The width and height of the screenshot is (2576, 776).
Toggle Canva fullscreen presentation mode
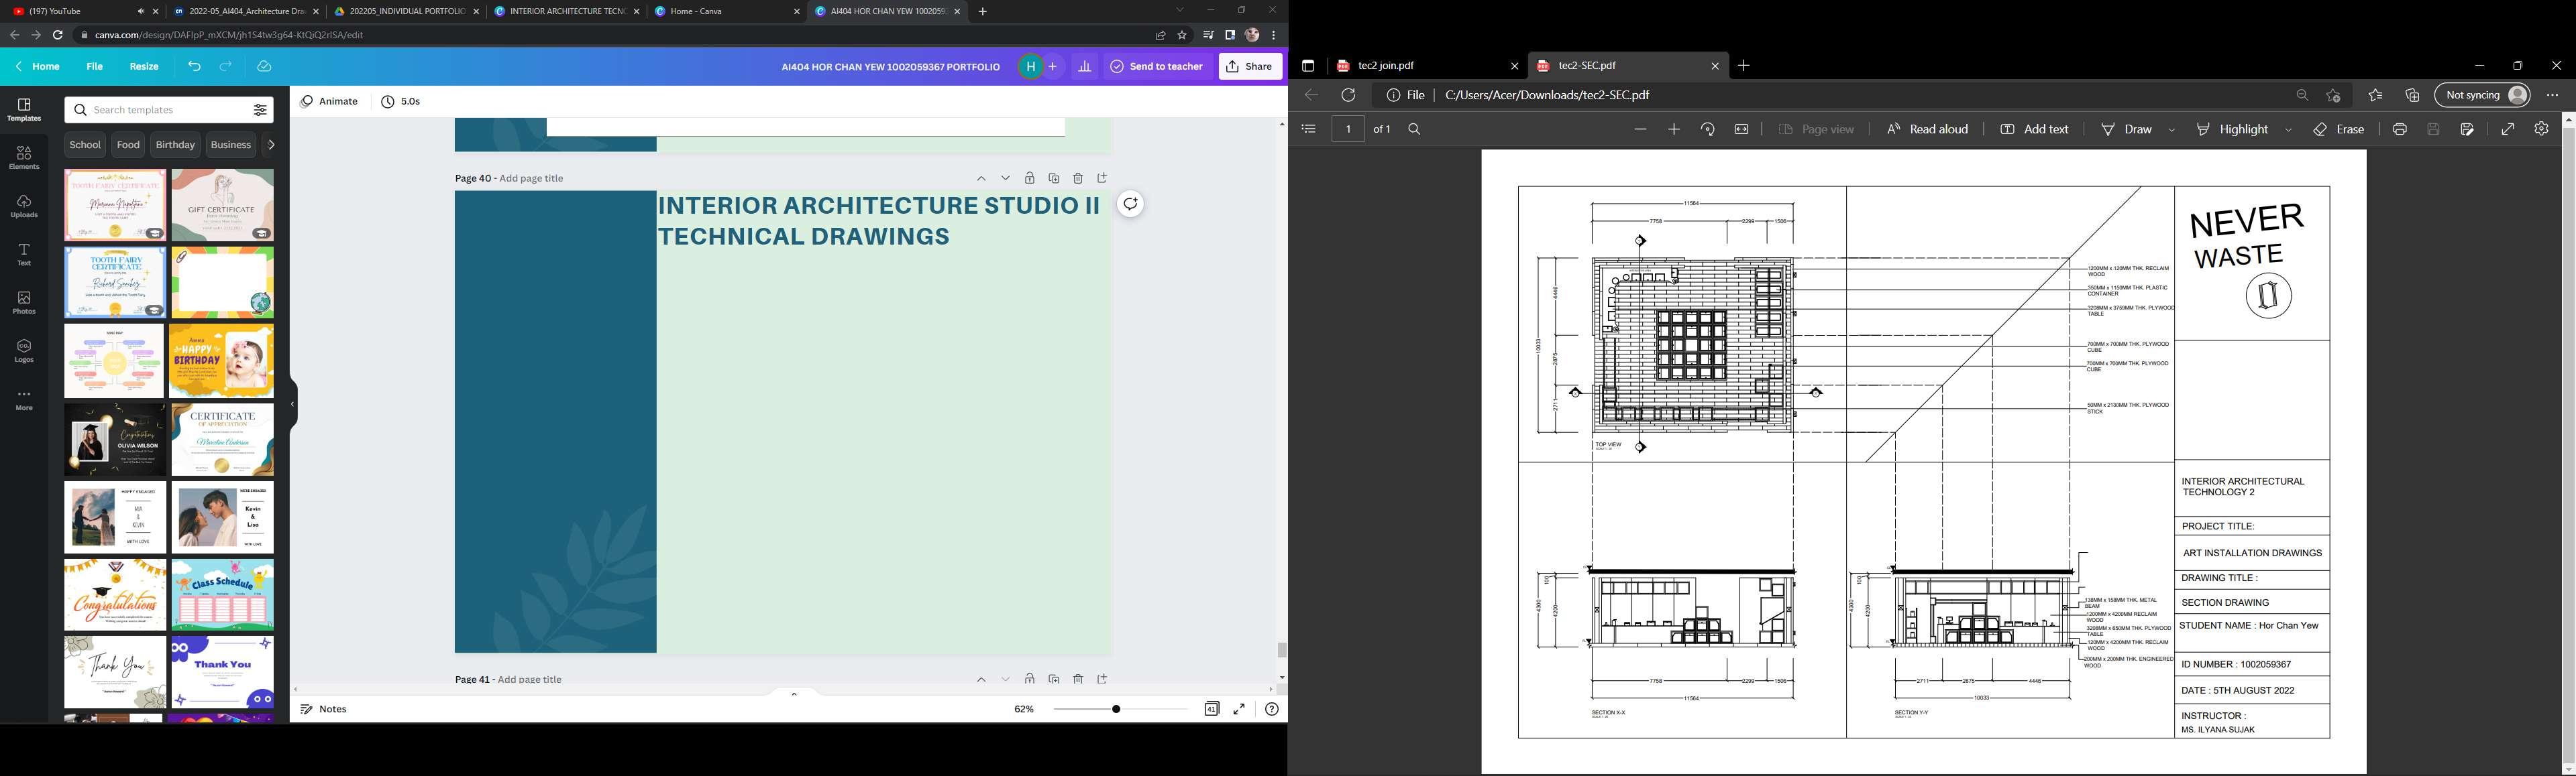pyautogui.click(x=1238, y=709)
